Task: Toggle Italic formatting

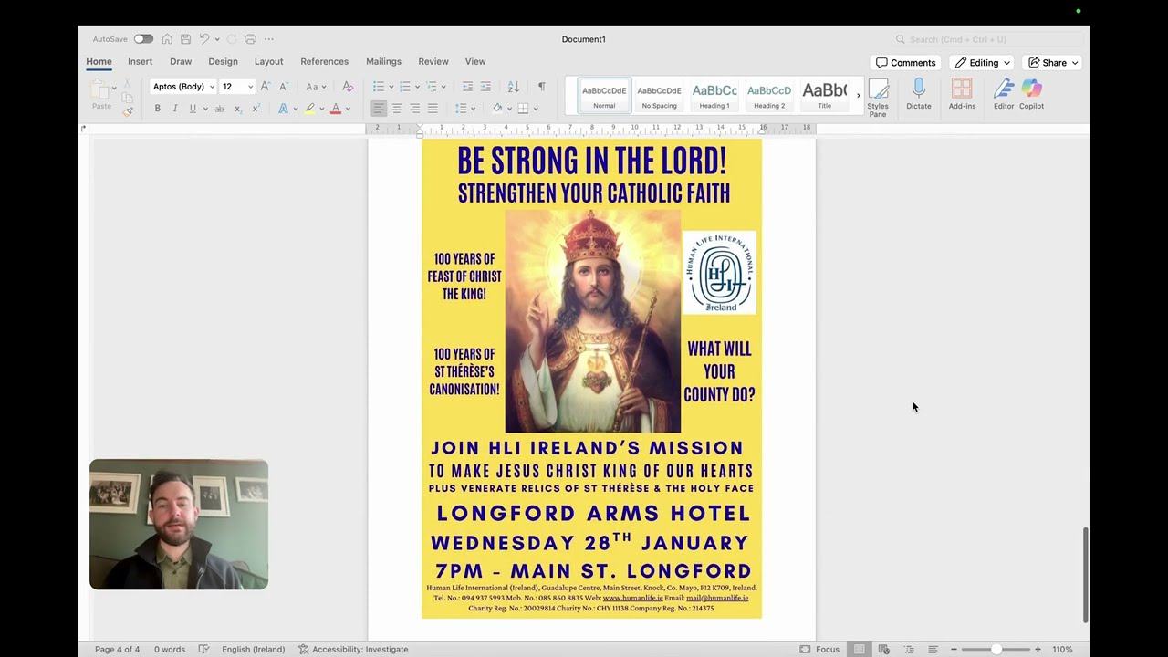Action: 175,109
